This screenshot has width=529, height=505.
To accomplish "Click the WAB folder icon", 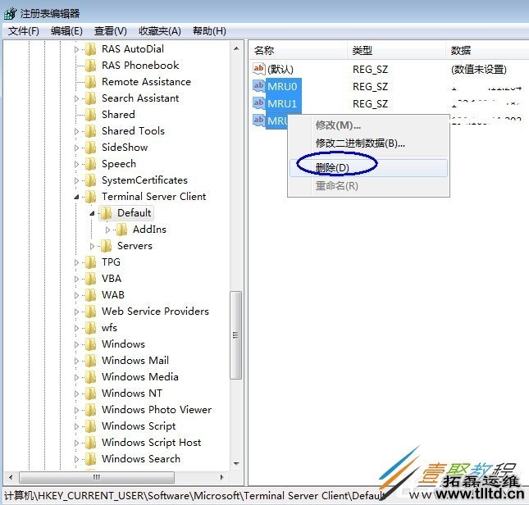I will (90, 295).
